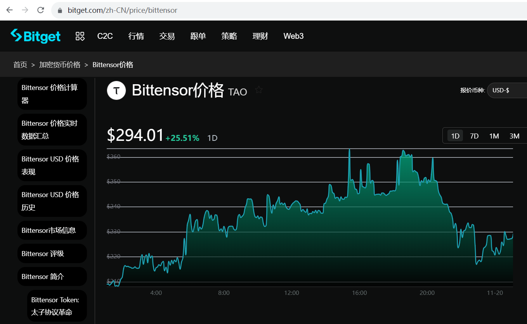Click the $210 y-axis label

[x=114, y=281]
